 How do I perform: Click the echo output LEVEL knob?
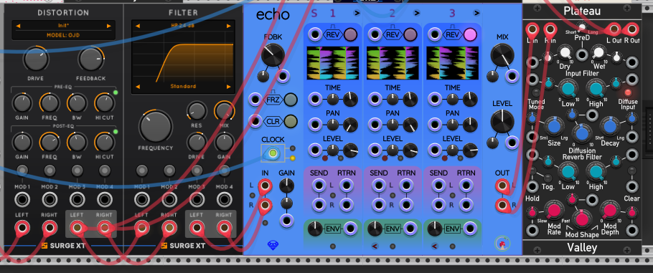(502, 122)
